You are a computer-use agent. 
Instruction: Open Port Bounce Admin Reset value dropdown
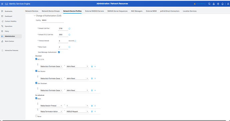click(77, 78)
